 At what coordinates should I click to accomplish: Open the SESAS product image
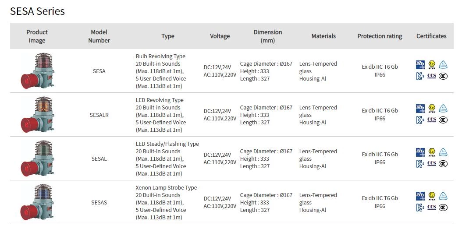37,202
